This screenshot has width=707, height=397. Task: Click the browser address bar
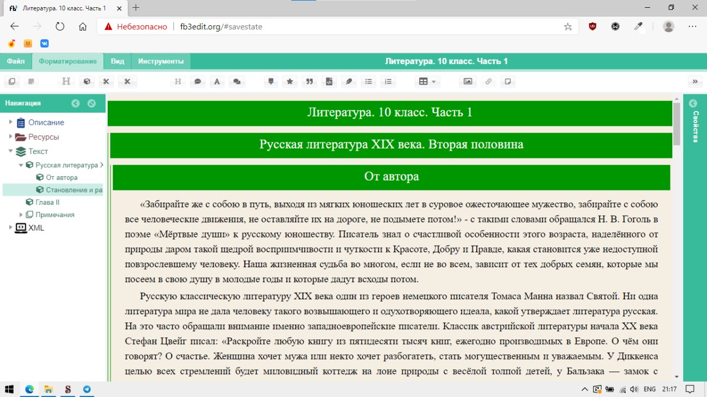point(337,27)
